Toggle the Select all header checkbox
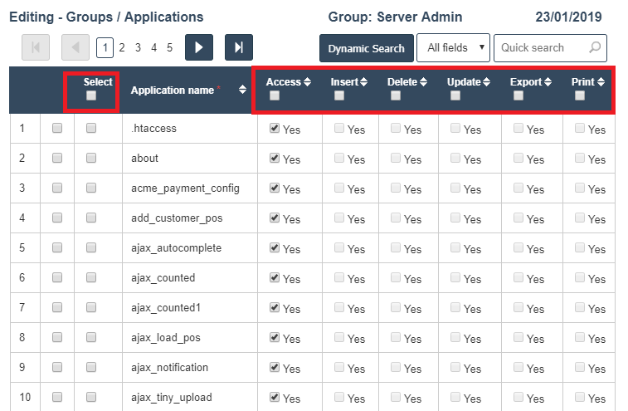The width and height of the screenshot is (628, 411). (91, 95)
